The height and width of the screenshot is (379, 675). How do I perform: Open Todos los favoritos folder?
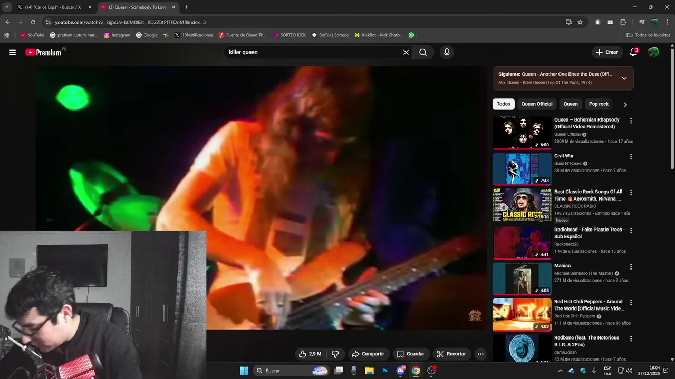(x=648, y=35)
